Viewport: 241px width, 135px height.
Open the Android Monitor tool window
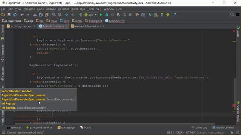pyautogui.click(x=39, y=127)
